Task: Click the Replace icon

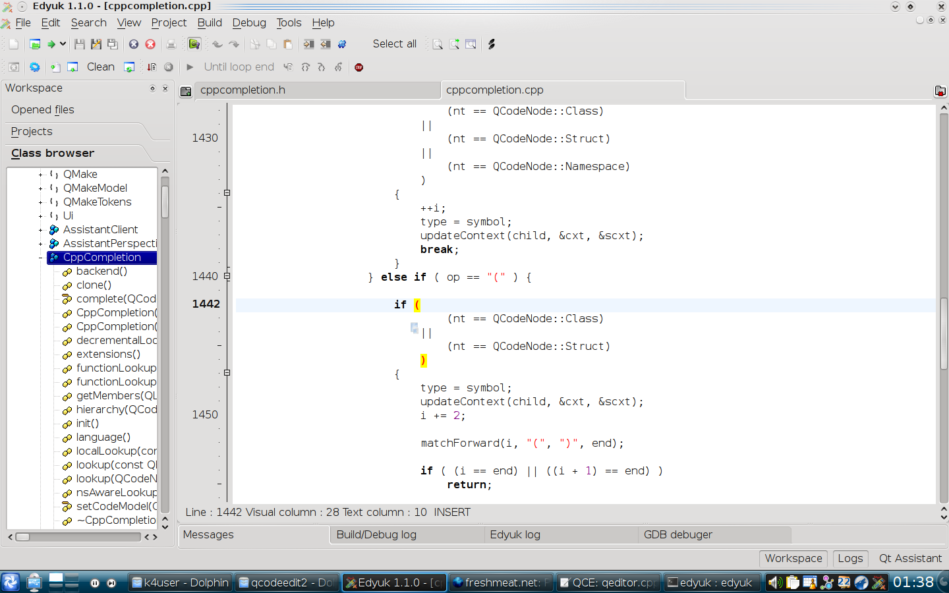Action: coord(471,44)
